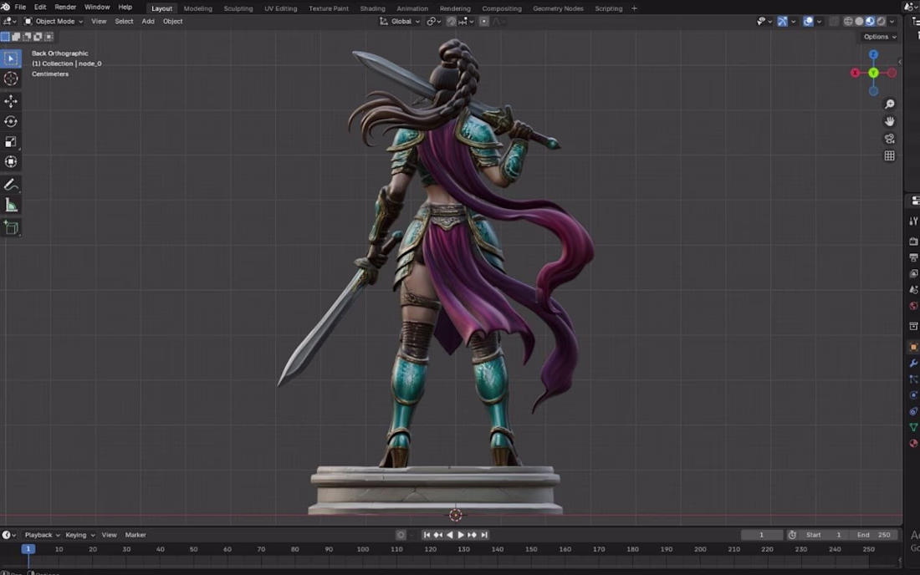The image size is (920, 575).
Task: Select the Select Box tool
Action: (x=11, y=59)
